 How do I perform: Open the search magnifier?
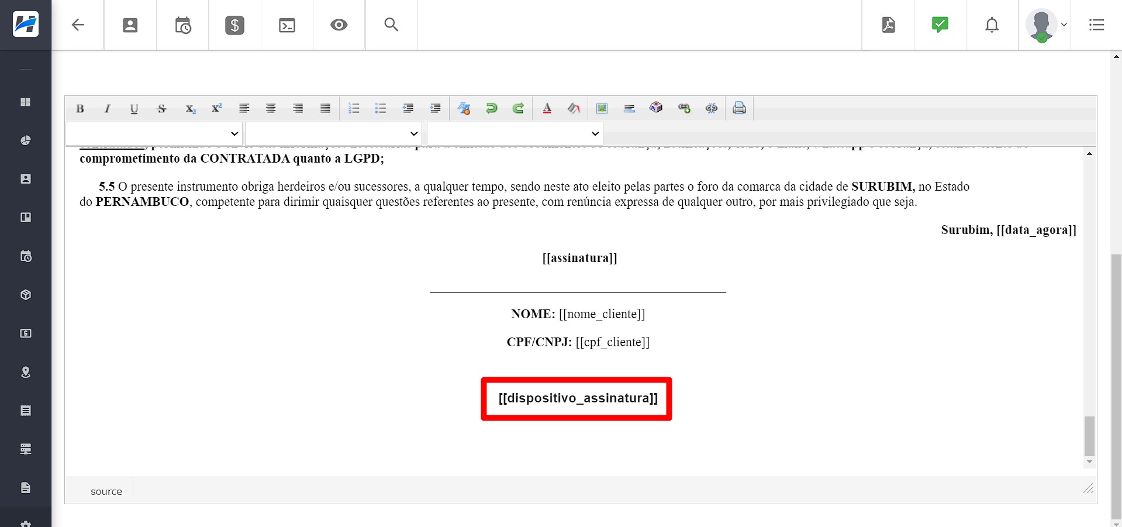point(391,25)
